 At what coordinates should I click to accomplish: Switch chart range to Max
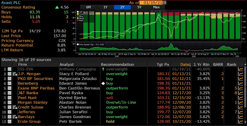(x=156, y=7)
